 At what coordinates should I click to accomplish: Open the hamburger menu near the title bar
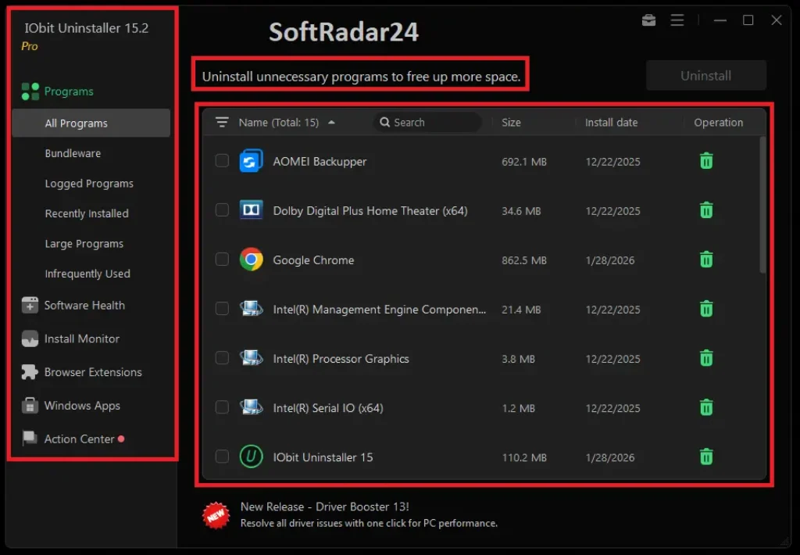coord(677,20)
